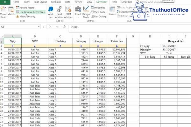This screenshot has height=127, width=191.
Task: Switch to the View tab
Action: (x=89, y=2)
